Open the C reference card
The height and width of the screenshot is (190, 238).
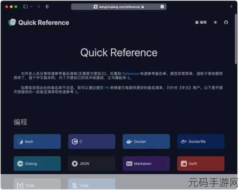(92, 142)
